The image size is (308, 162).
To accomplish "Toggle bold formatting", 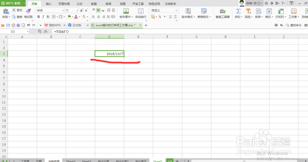I will pos(38,17).
